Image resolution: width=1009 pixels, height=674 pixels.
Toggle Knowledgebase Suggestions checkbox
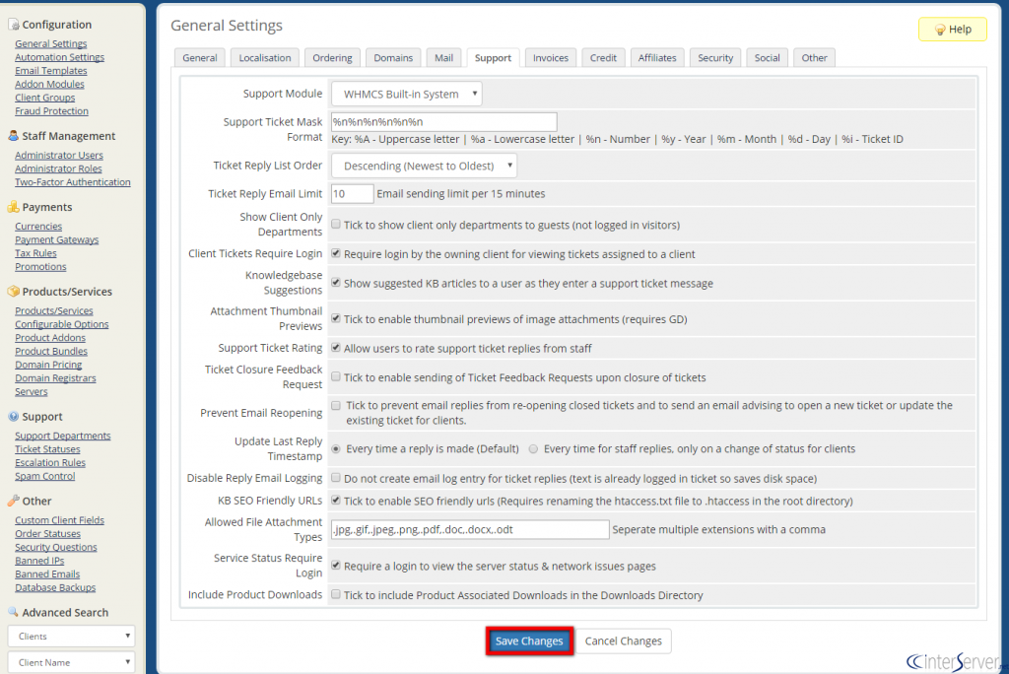[x=336, y=282]
